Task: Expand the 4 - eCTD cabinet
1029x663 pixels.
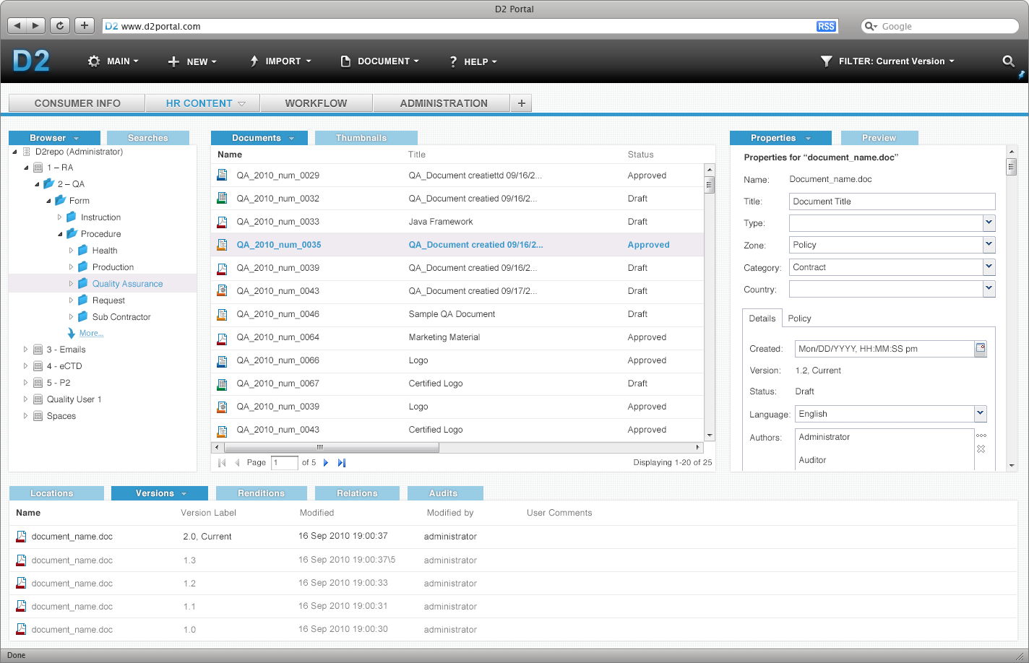Action: coord(25,366)
